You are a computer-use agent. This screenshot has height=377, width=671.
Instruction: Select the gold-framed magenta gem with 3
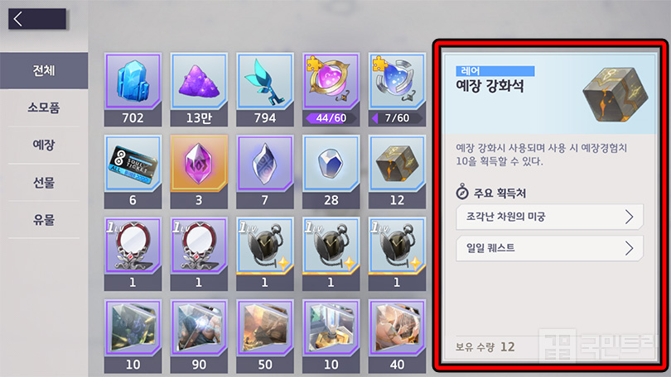199,172
